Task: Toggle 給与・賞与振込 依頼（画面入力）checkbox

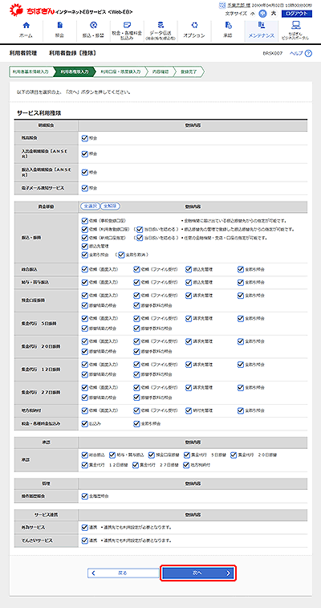Action: (85, 282)
